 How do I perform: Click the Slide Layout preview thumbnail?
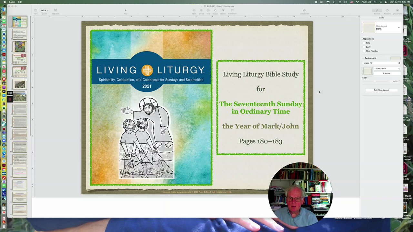pyautogui.click(x=369, y=27)
